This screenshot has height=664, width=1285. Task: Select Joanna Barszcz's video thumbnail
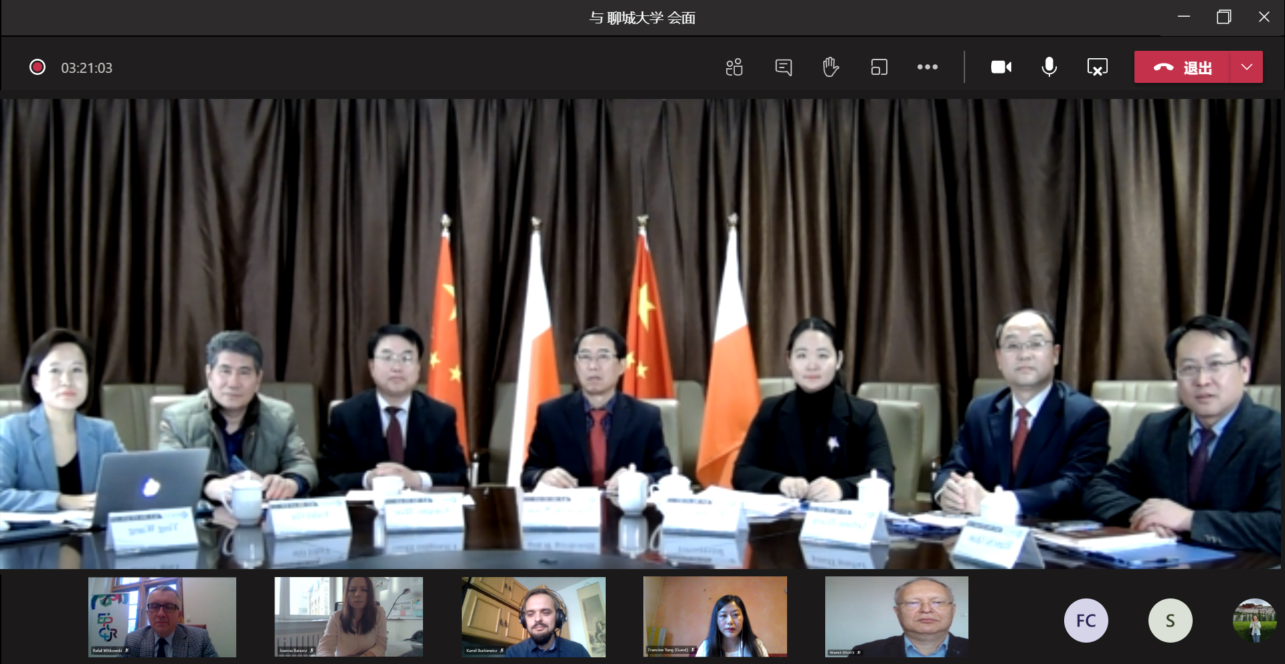click(x=348, y=617)
